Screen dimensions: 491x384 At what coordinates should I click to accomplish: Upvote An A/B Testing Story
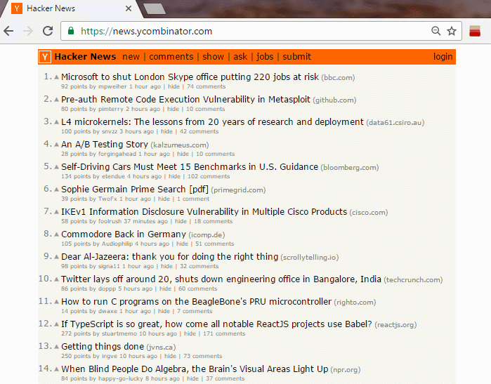56,145
